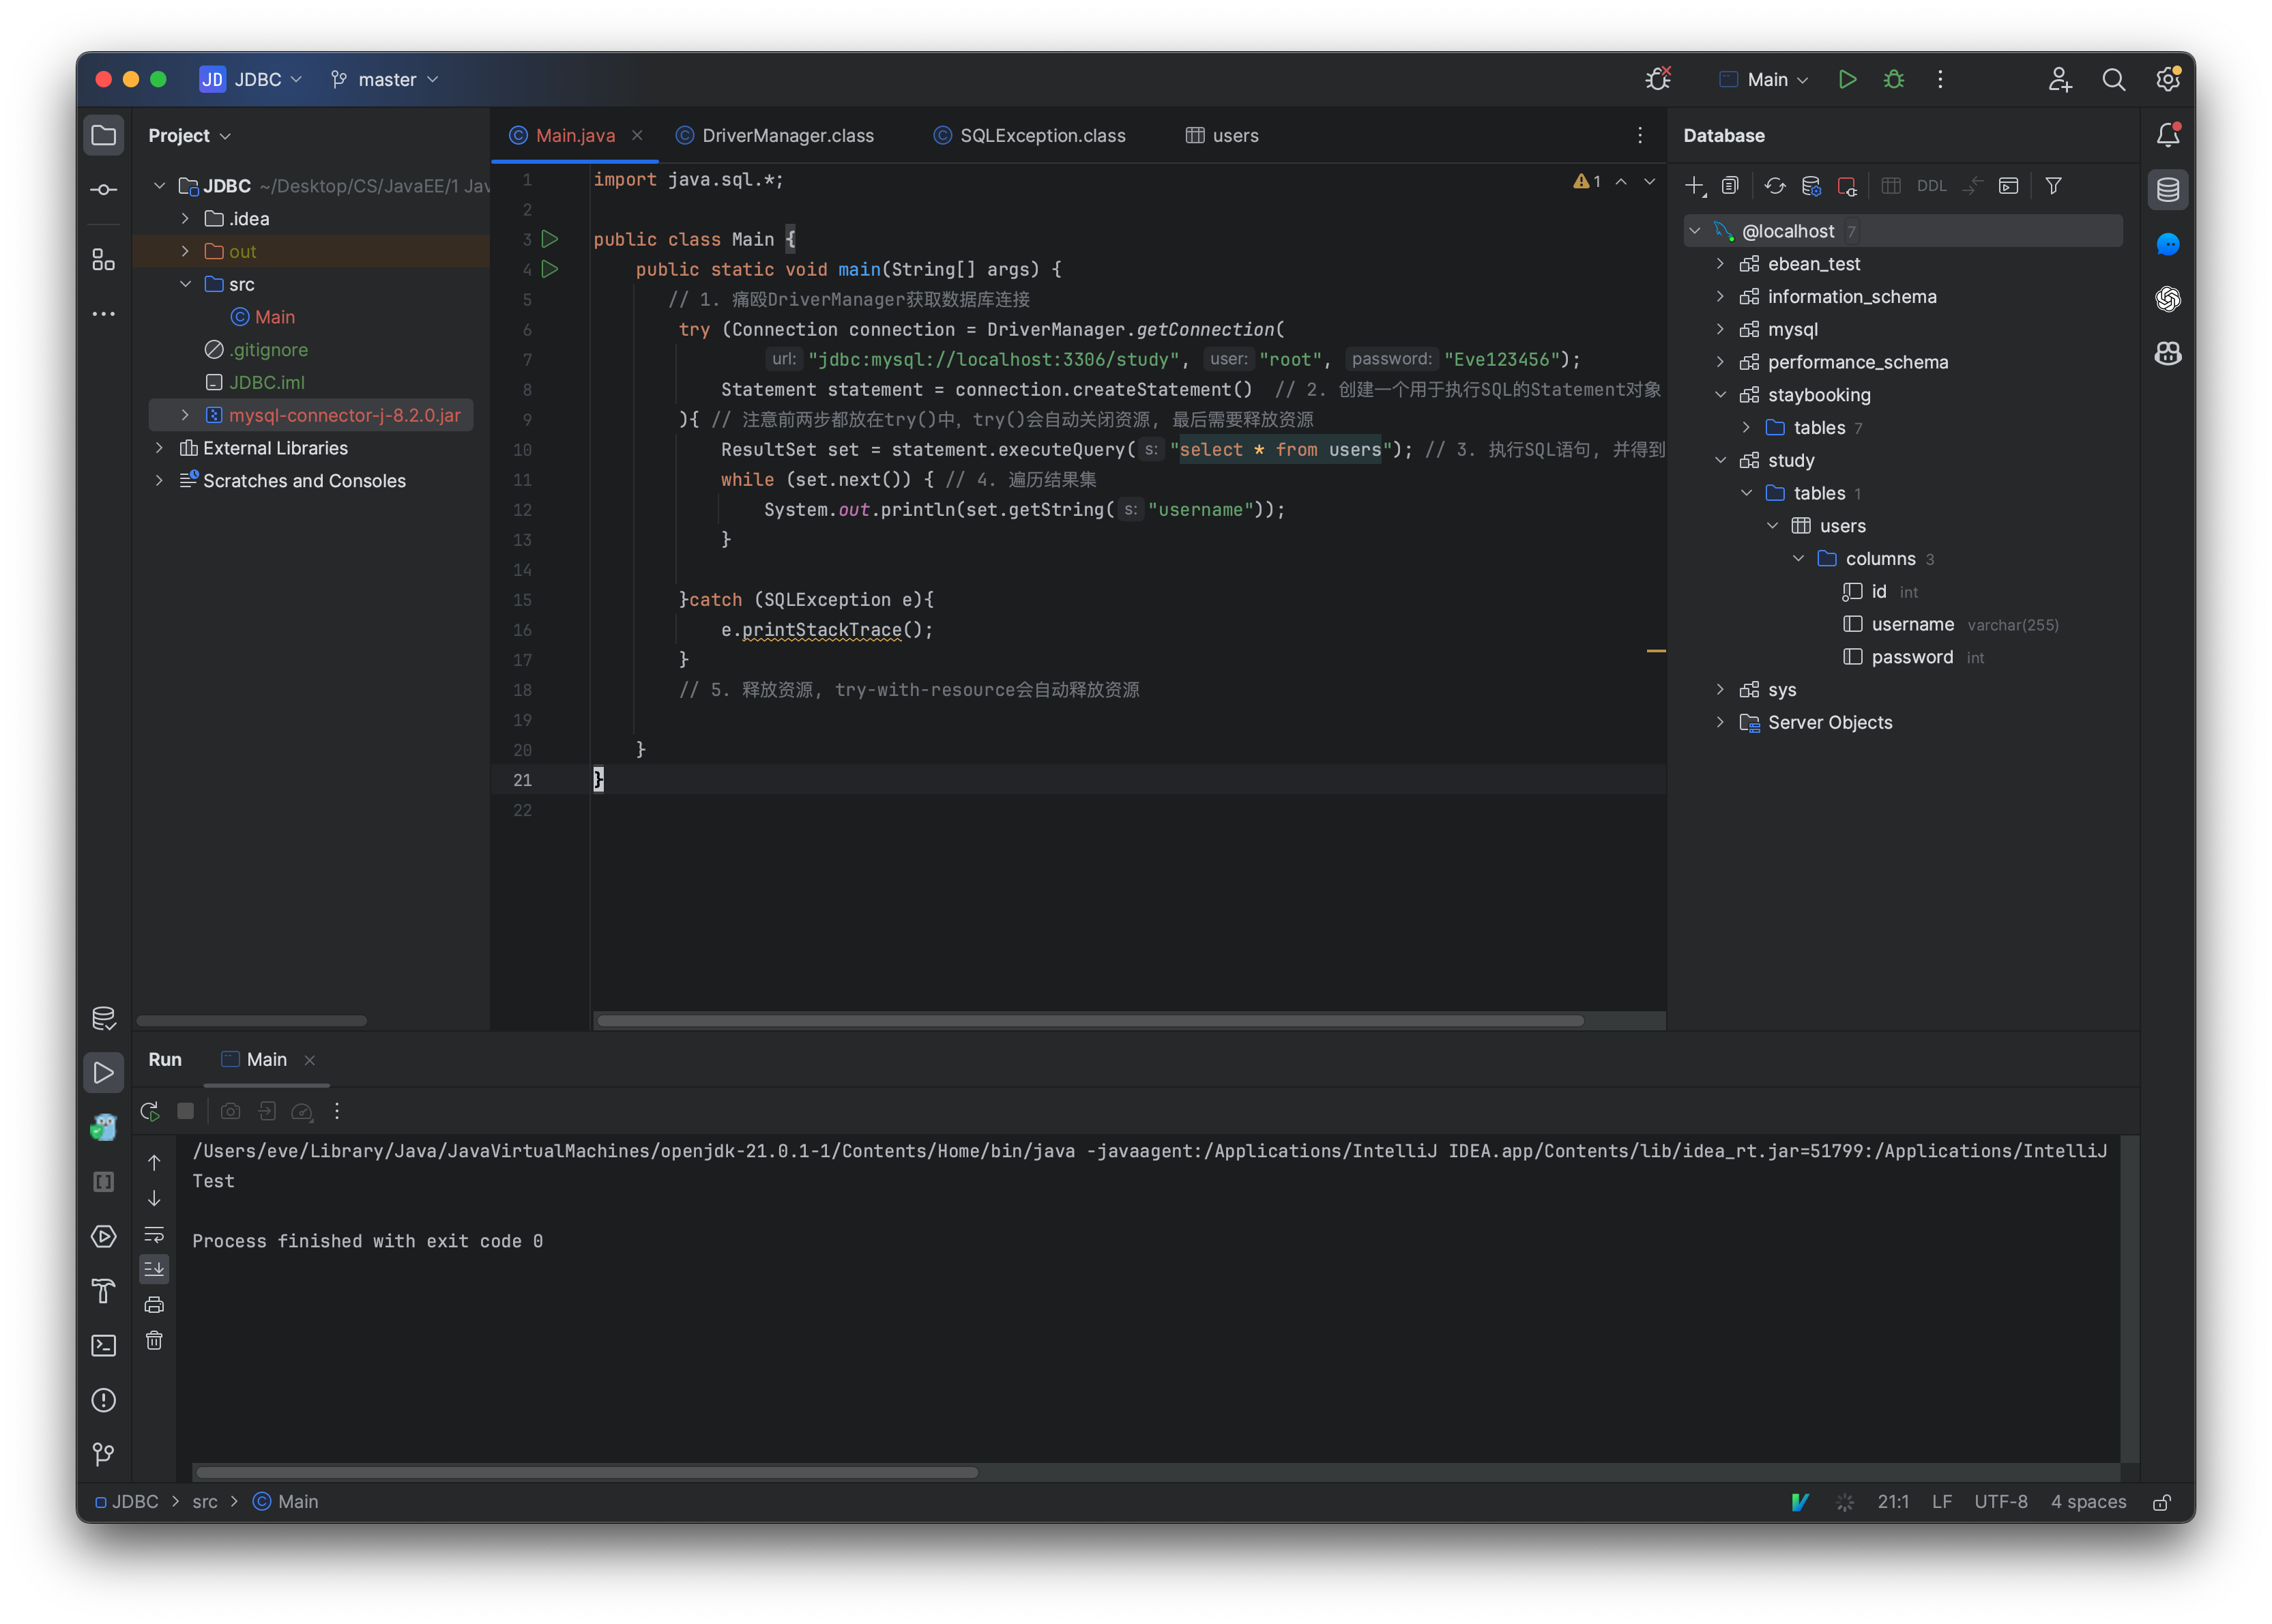The height and width of the screenshot is (1624, 2272).
Task: Jump to query console icon in Database toolbar
Action: coord(2008,186)
